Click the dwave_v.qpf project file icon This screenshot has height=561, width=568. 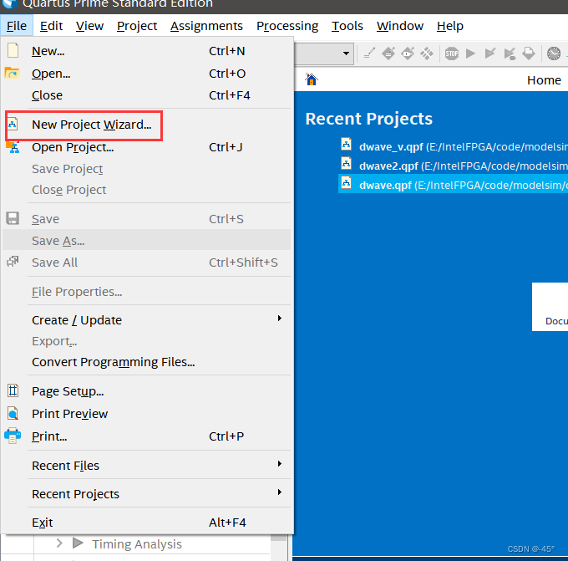(347, 144)
